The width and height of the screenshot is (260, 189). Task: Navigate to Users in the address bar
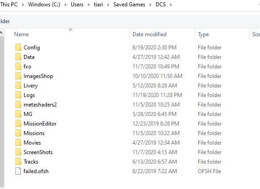pyautogui.click(x=77, y=5)
